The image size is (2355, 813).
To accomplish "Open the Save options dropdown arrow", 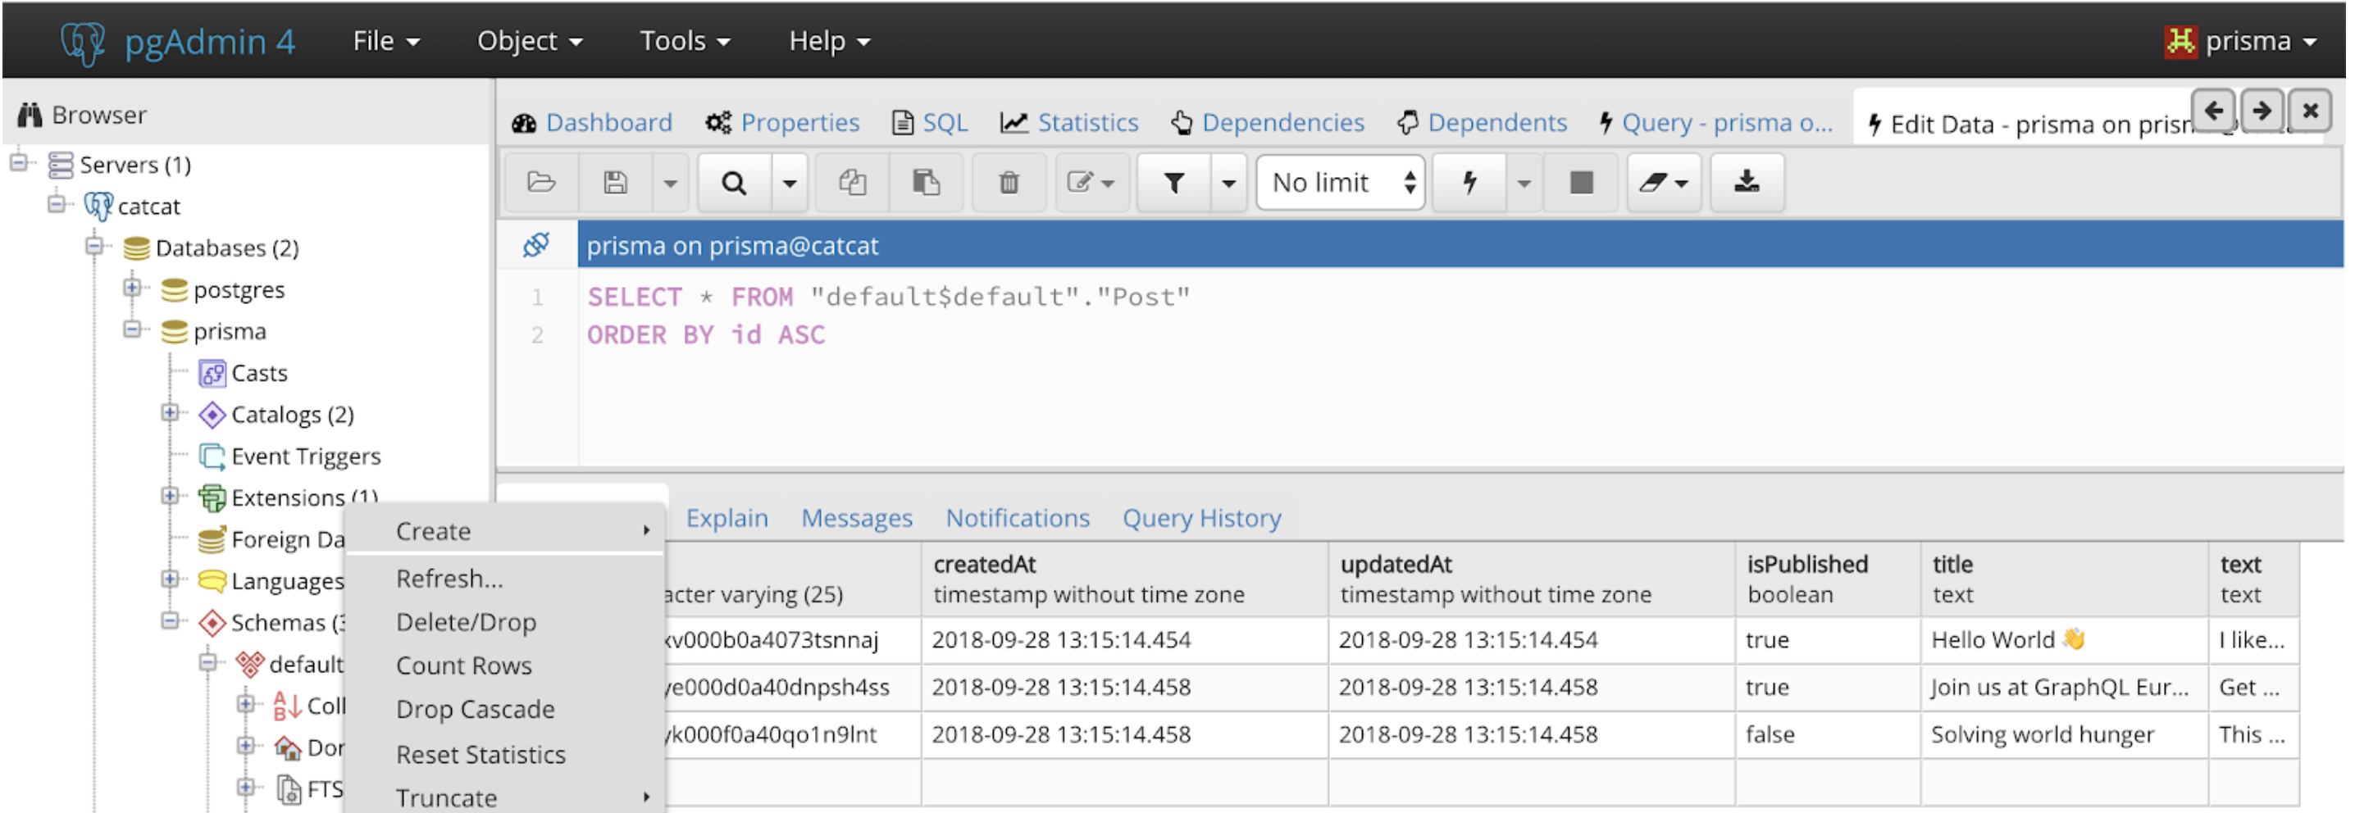I will coord(670,183).
